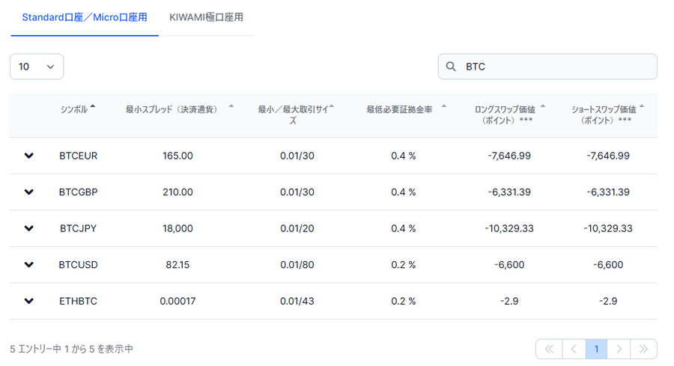
Task: Click spread value 18,000
Action: tap(177, 228)
